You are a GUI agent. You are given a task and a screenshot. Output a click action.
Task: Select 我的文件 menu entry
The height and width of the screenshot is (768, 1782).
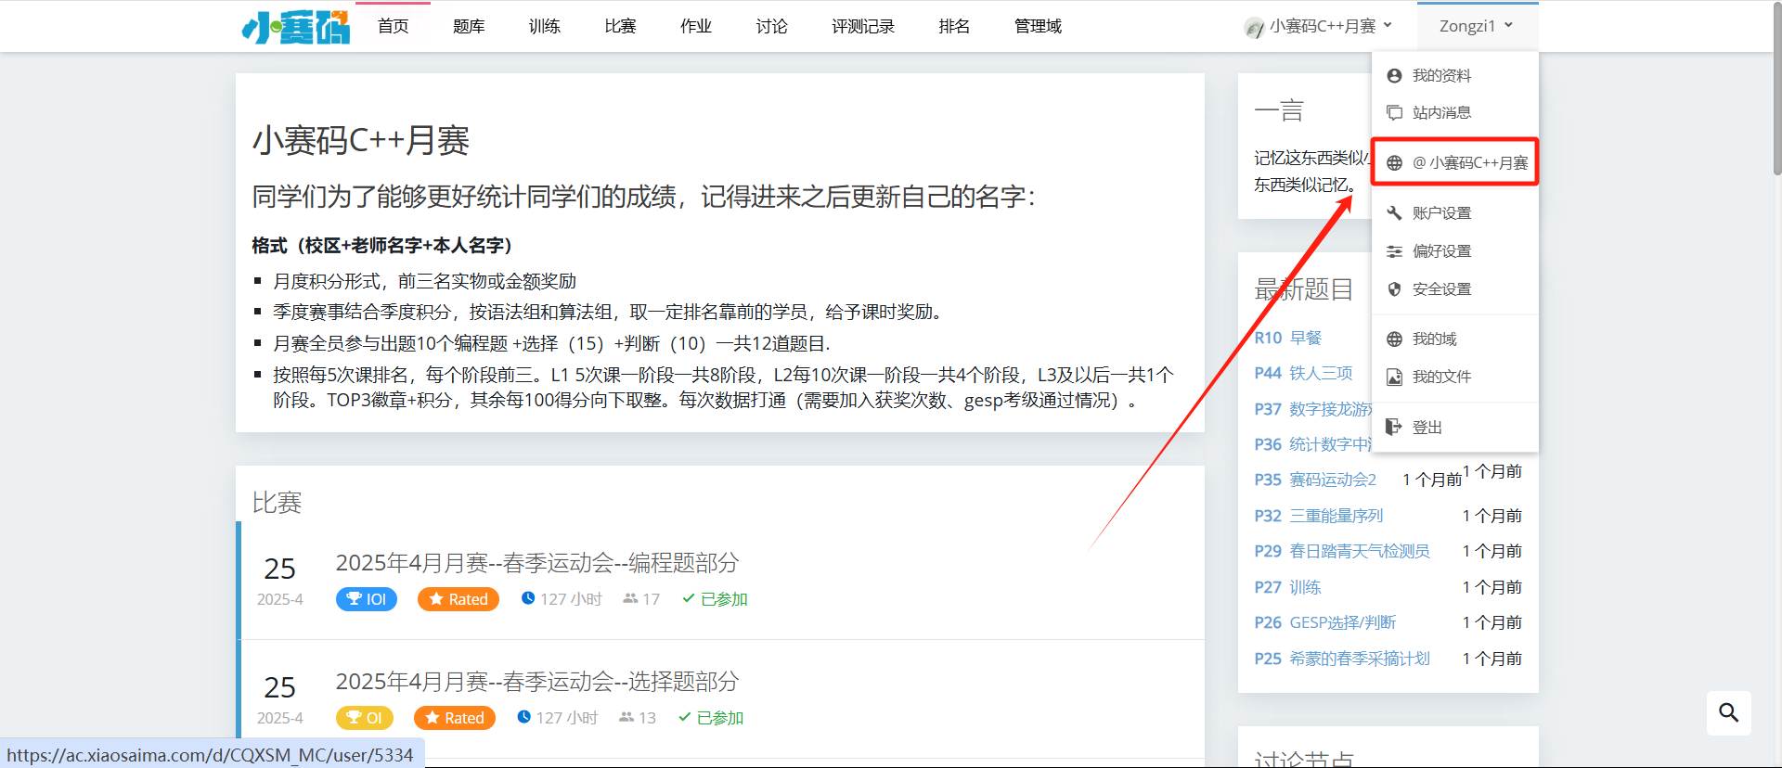pos(1454,377)
